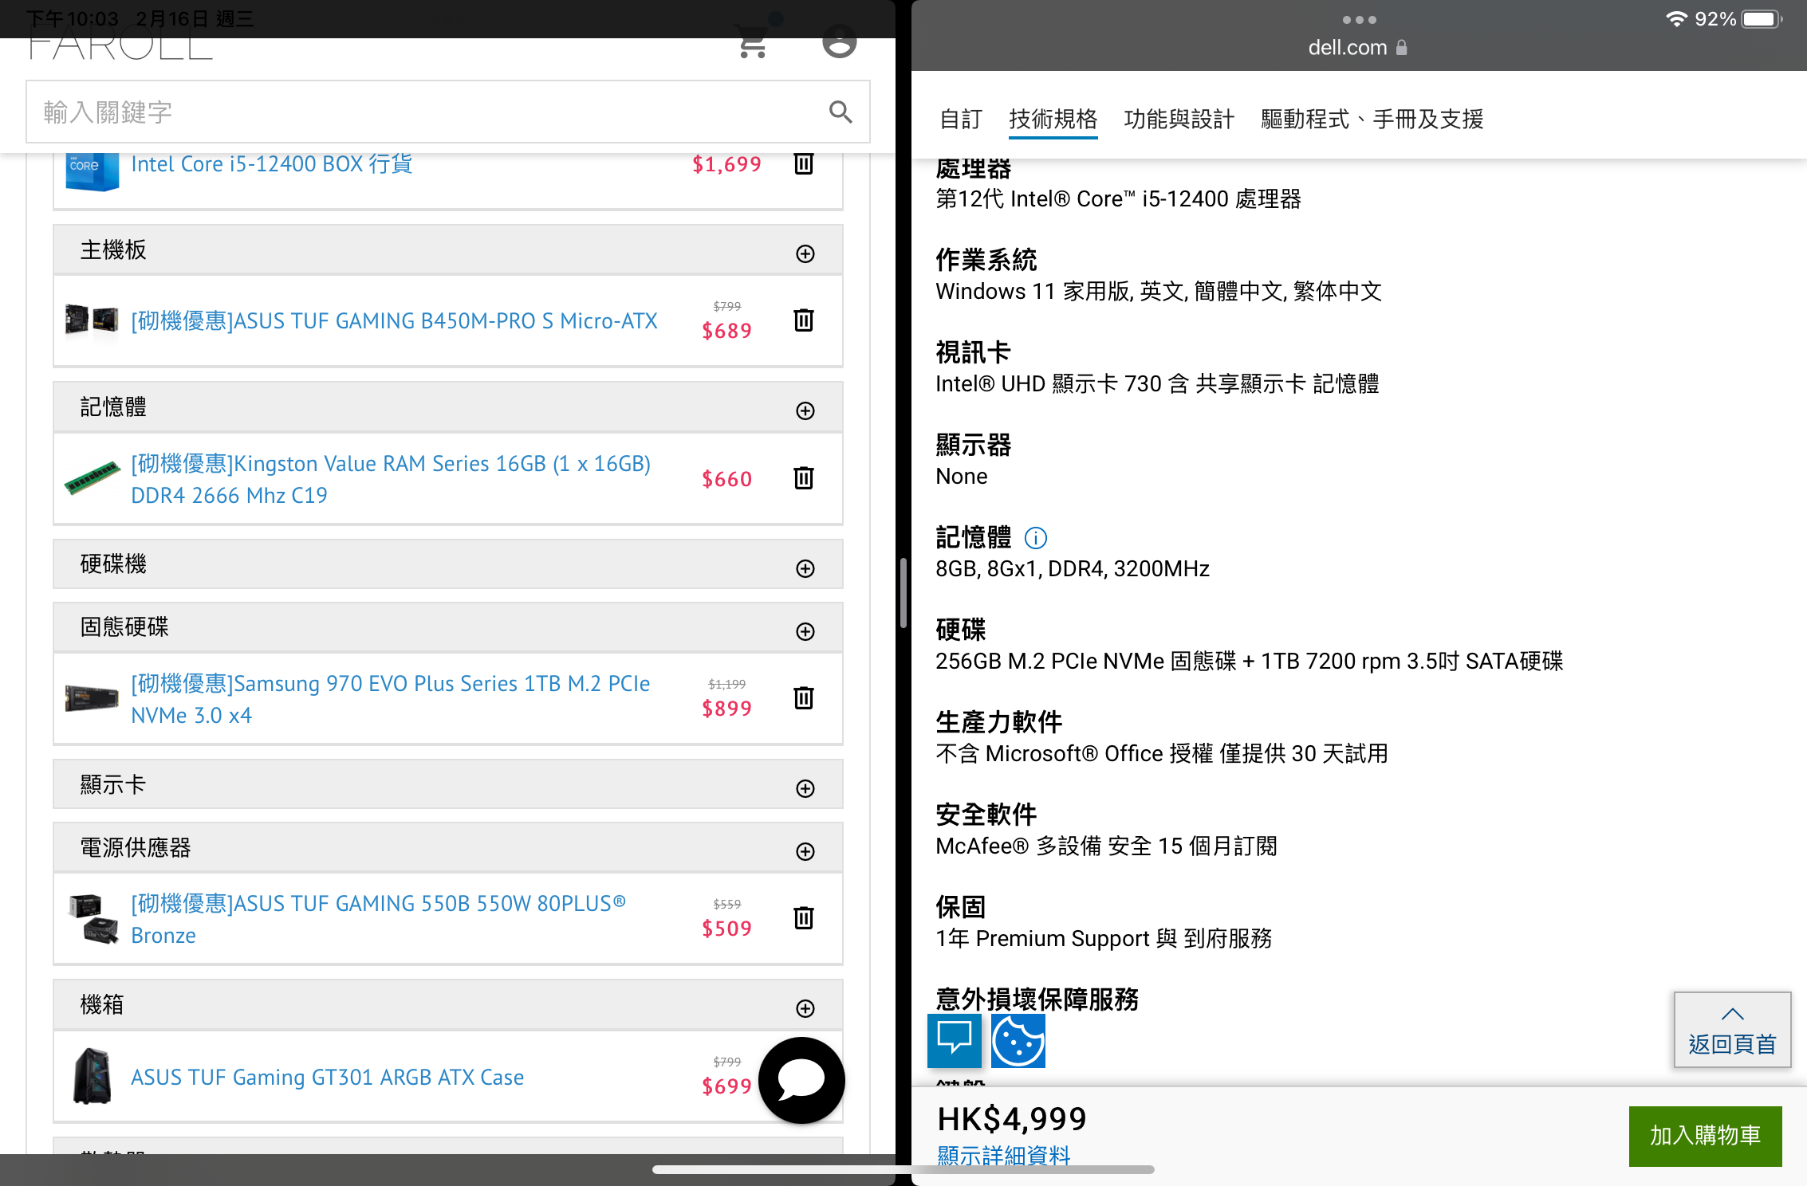Expand the 主機板 section

coord(805,253)
